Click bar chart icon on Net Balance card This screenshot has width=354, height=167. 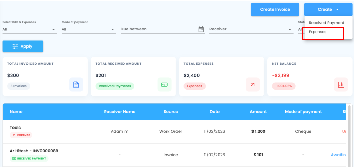[341, 85]
